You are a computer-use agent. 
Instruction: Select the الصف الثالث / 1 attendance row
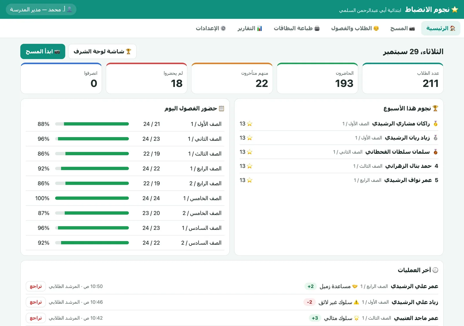click(x=125, y=154)
